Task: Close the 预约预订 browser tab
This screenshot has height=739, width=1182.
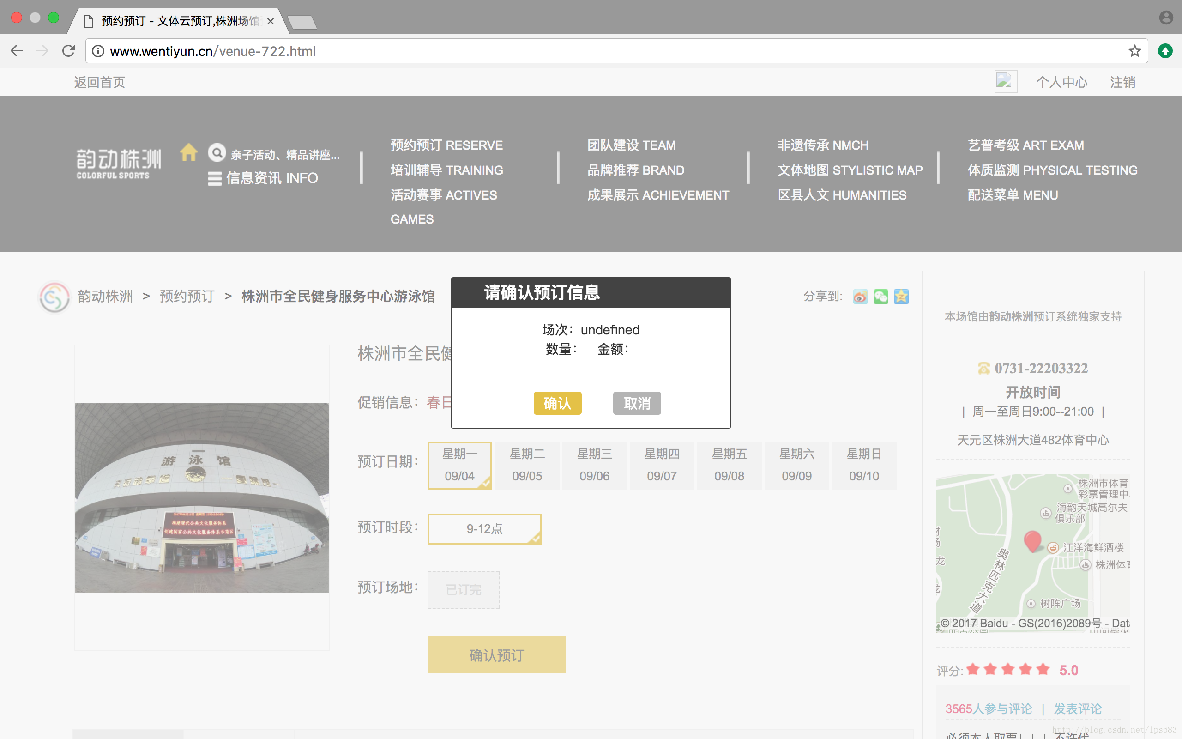Action: [x=271, y=22]
